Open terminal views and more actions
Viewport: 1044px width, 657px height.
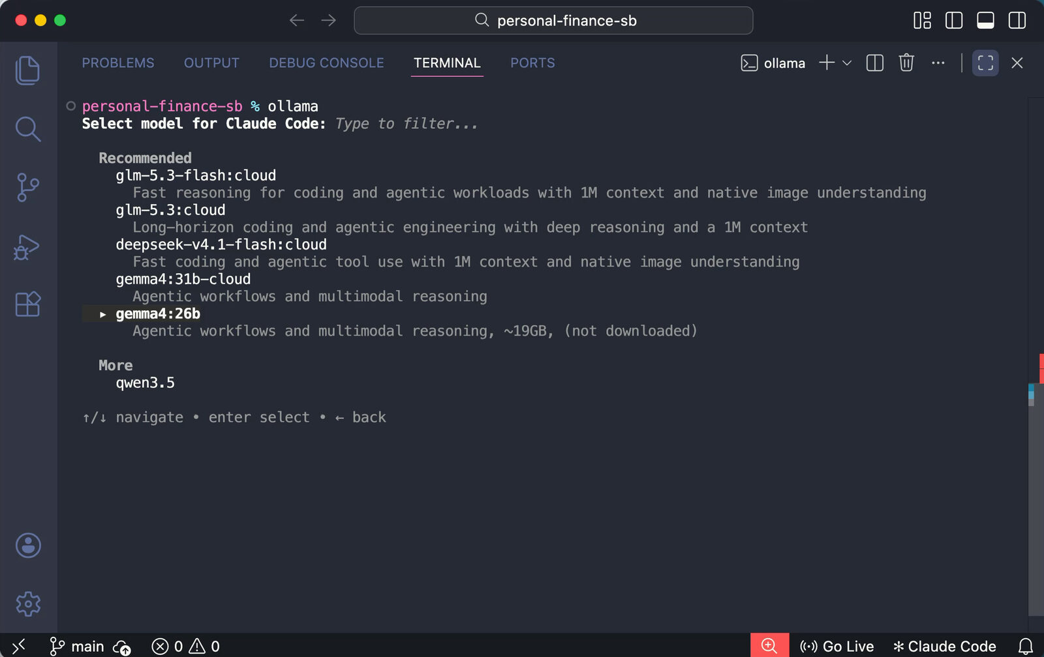click(938, 63)
